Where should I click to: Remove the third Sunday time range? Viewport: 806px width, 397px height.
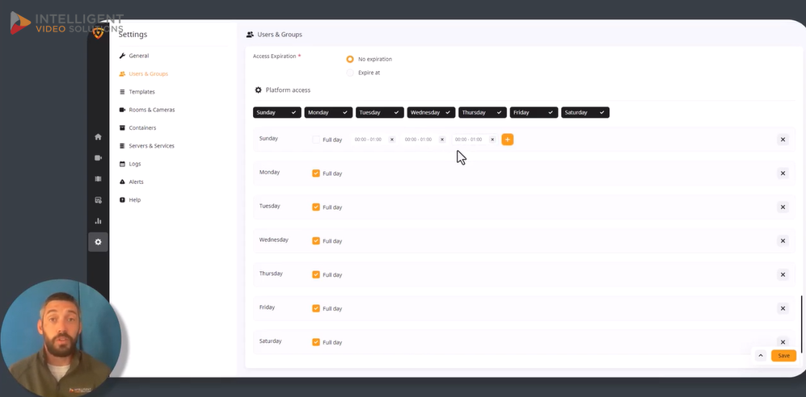[492, 140]
